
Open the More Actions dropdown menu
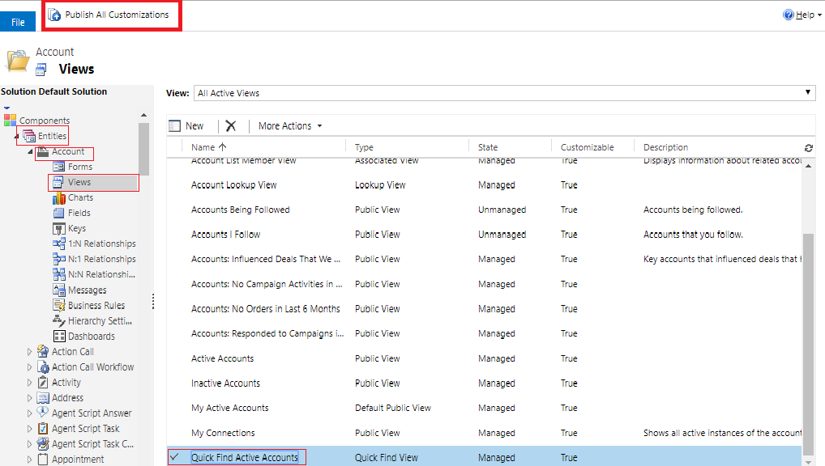pyautogui.click(x=290, y=125)
